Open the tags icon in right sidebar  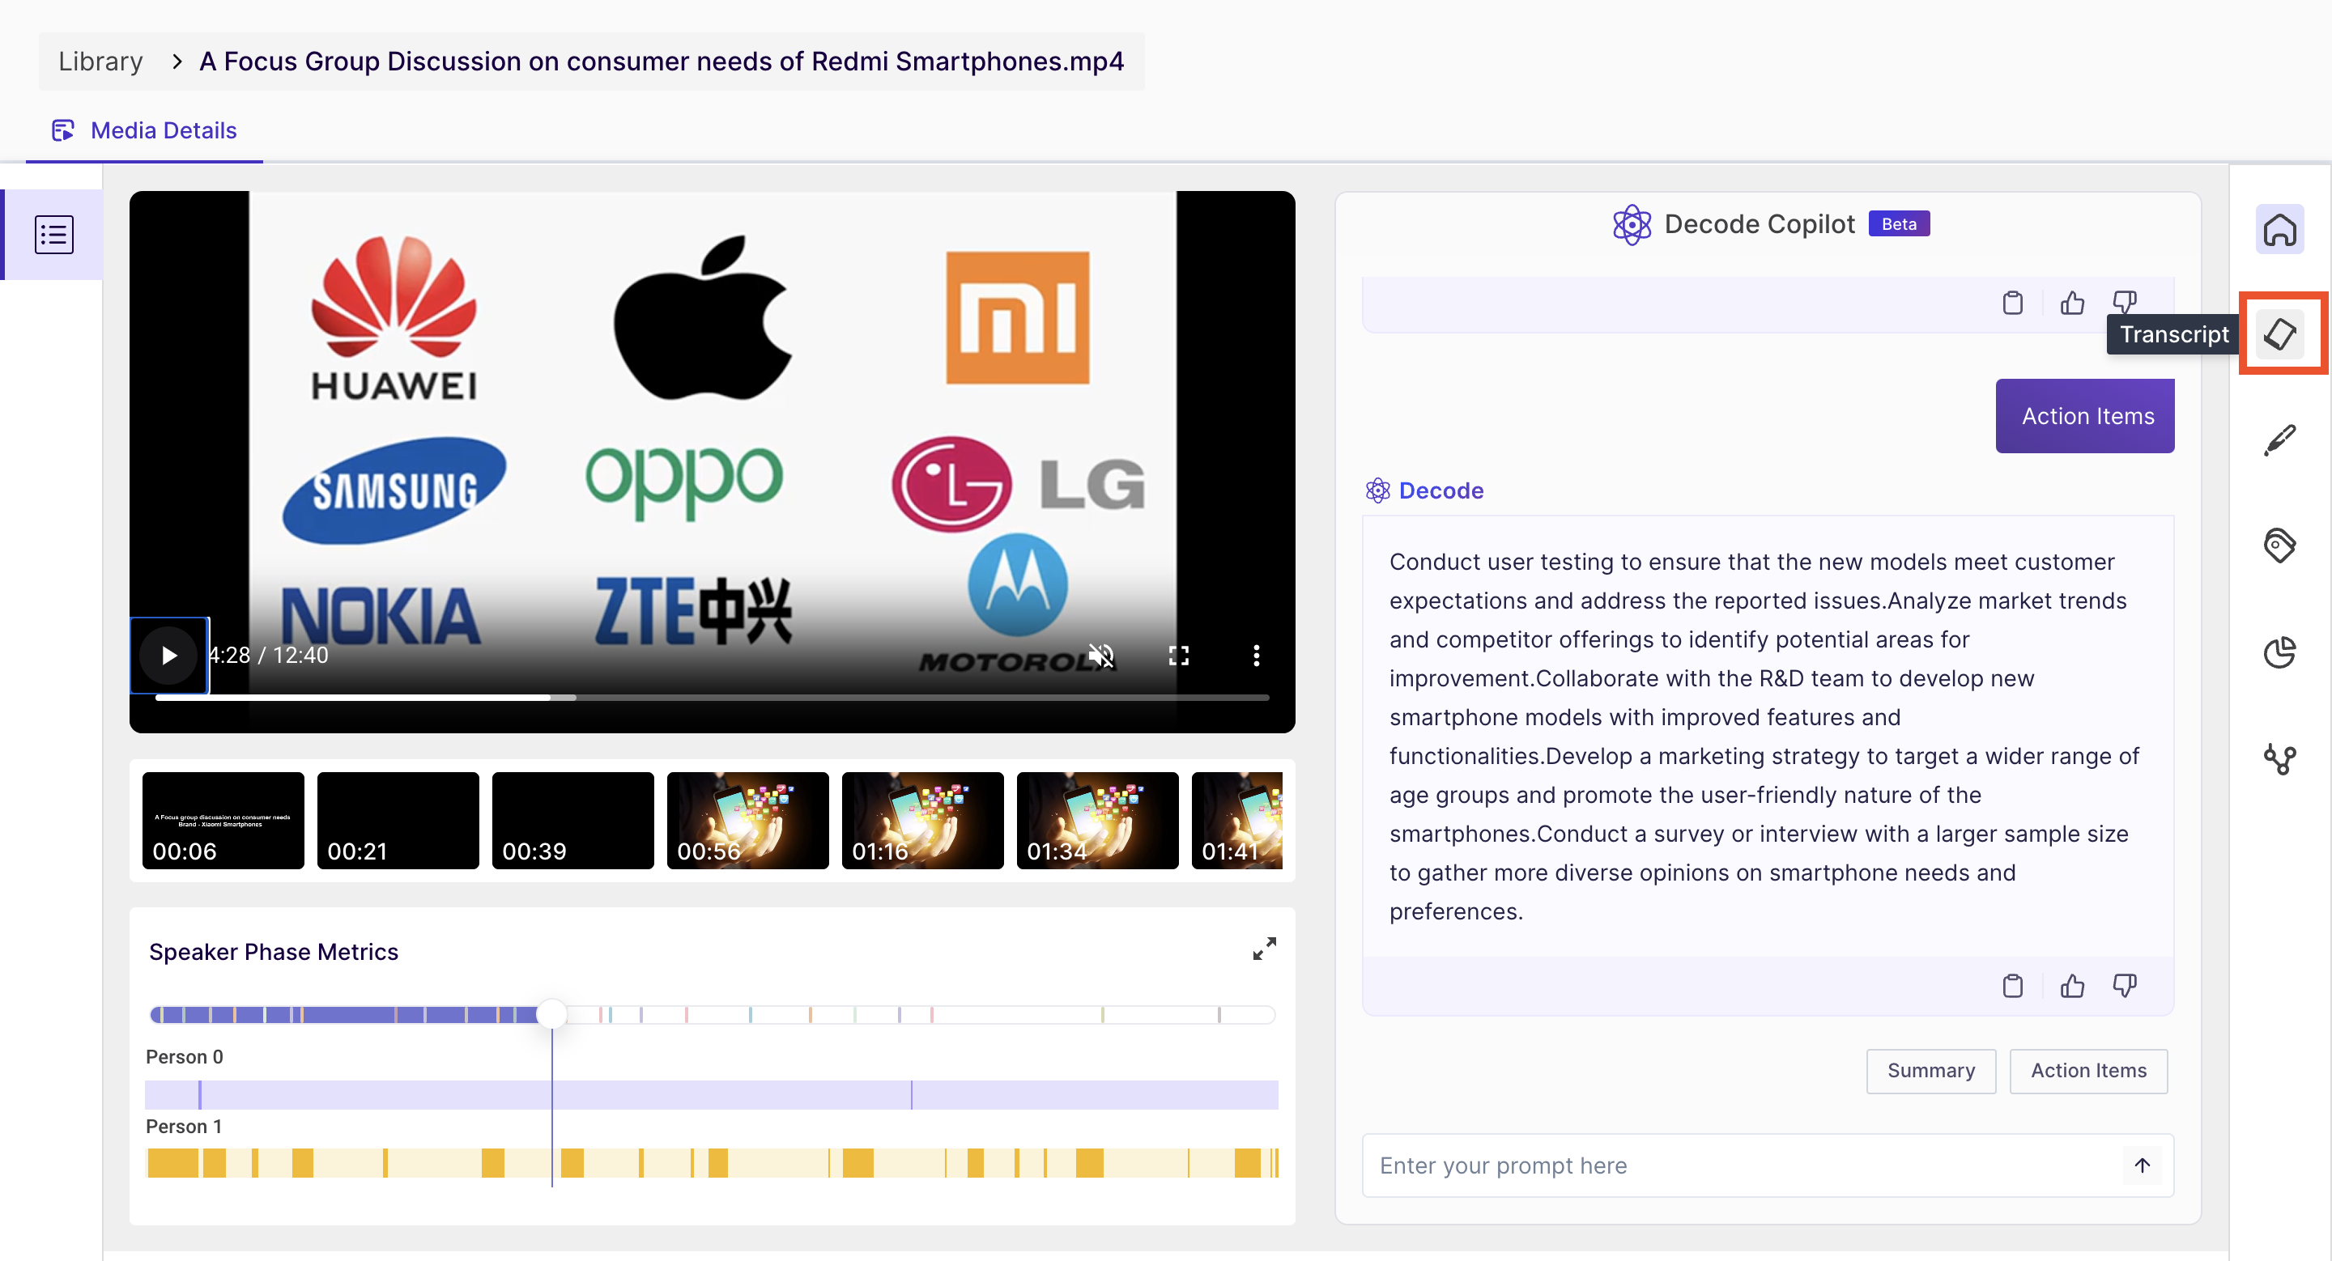click(2279, 546)
